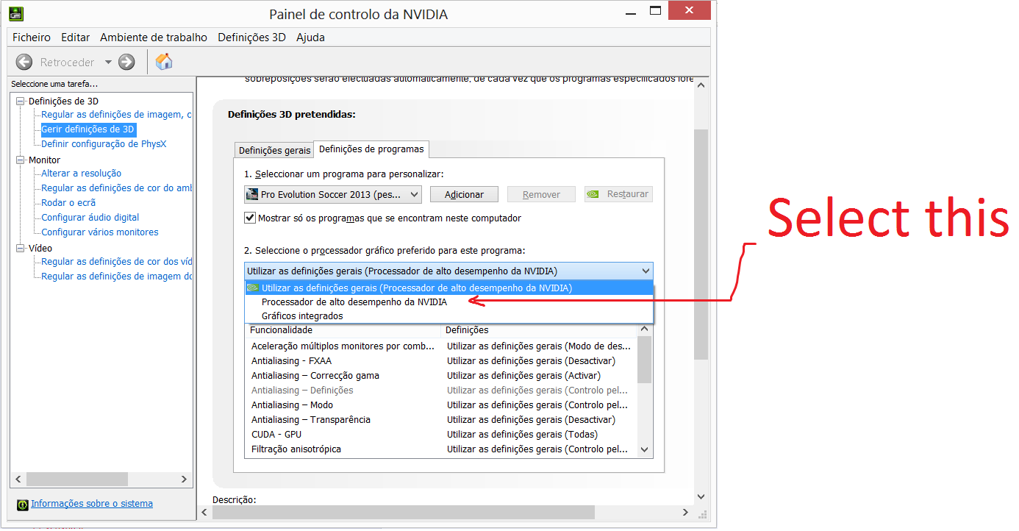
Task: Click the task pane scroll left arrow
Action: pos(19,480)
